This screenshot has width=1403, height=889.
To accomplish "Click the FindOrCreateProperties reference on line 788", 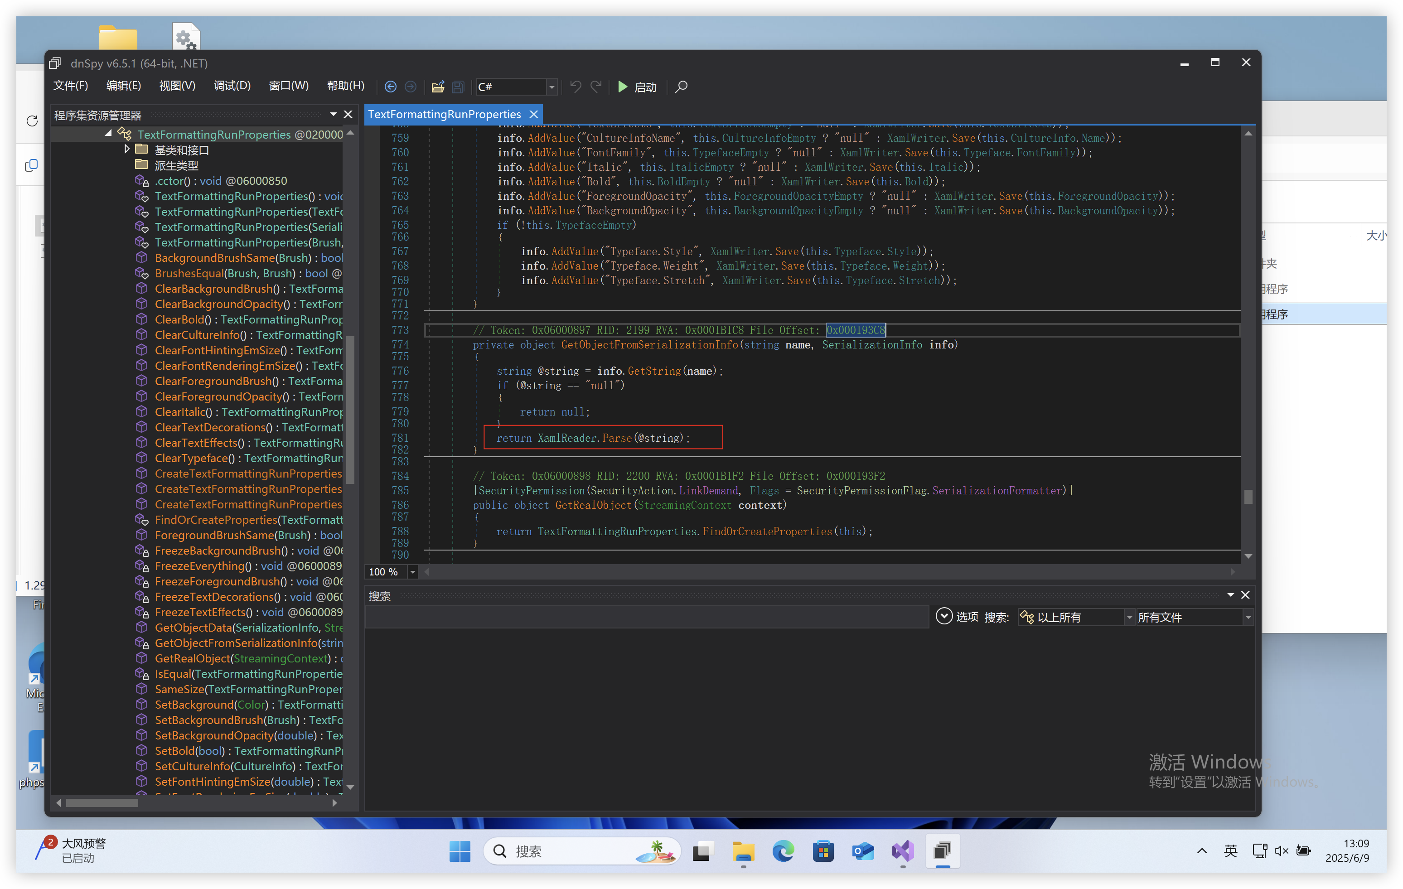I will pos(767,531).
